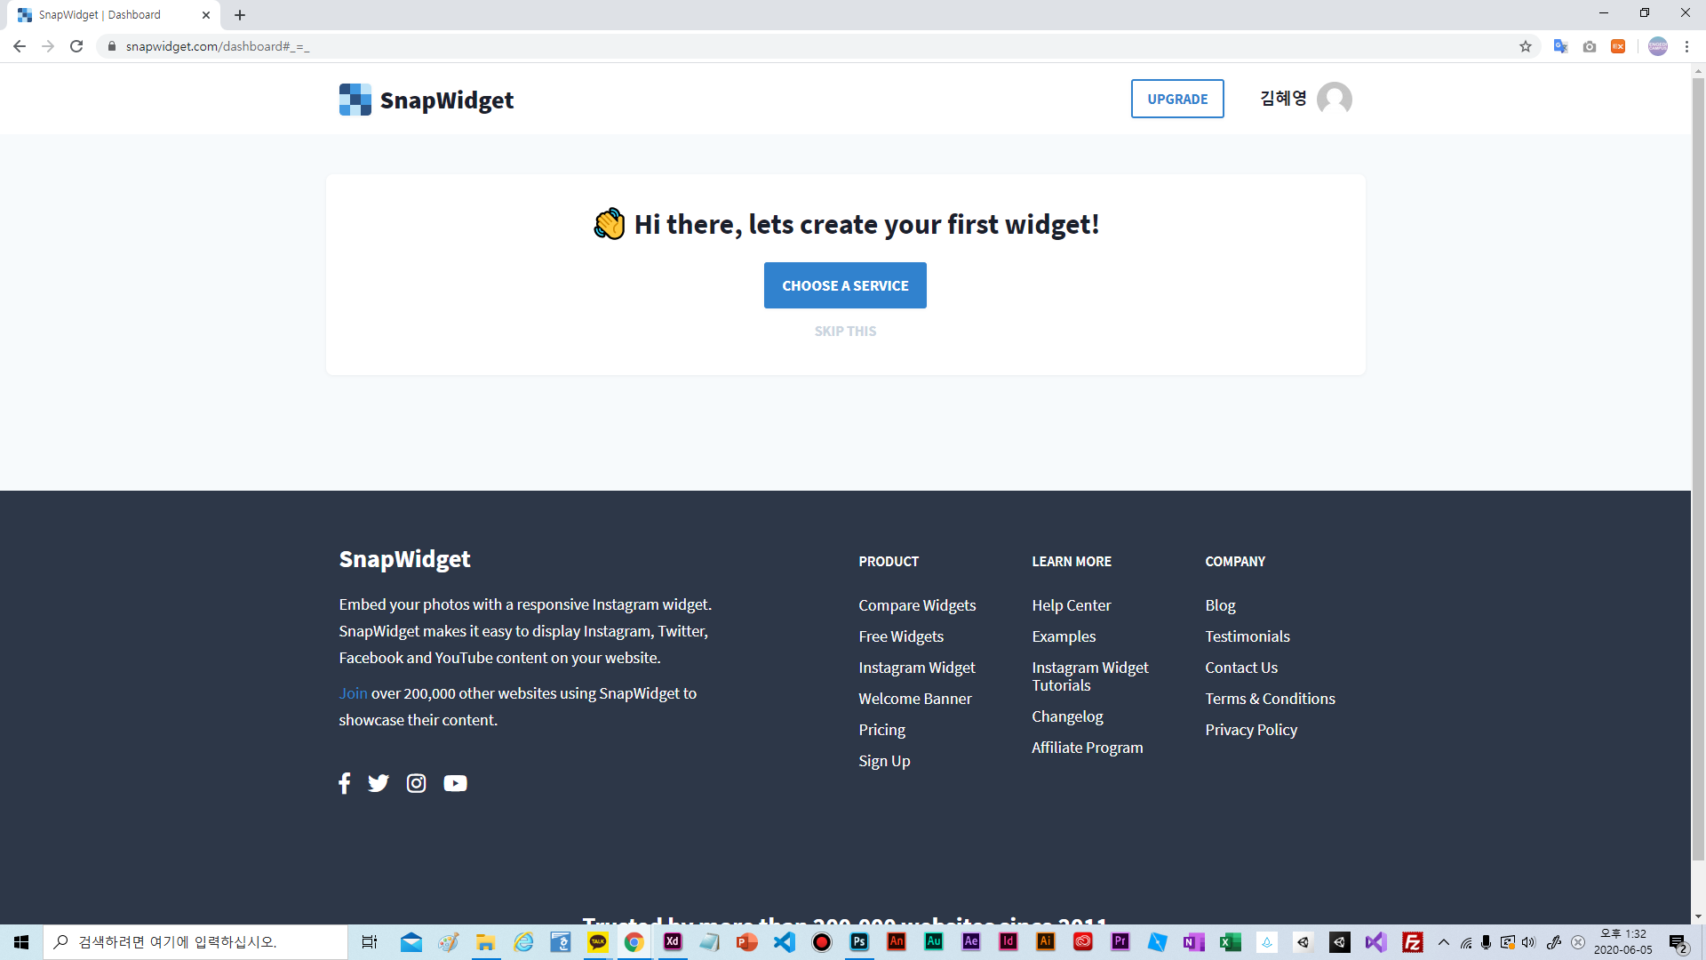Viewport: 1706px width, 960px height.
Task: Click the Windows taskbar search box
Action: 195,941
